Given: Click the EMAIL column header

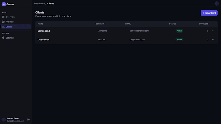Looking at the screenshot, I should pos(128,24).
